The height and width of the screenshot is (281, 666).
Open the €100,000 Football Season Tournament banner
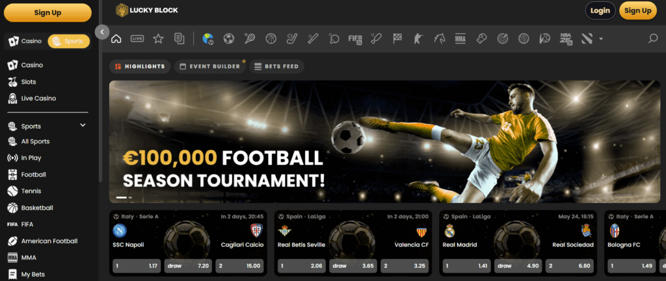coord(384,141)
